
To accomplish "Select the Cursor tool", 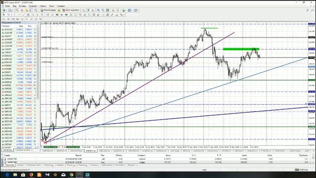I will point(4,15).
